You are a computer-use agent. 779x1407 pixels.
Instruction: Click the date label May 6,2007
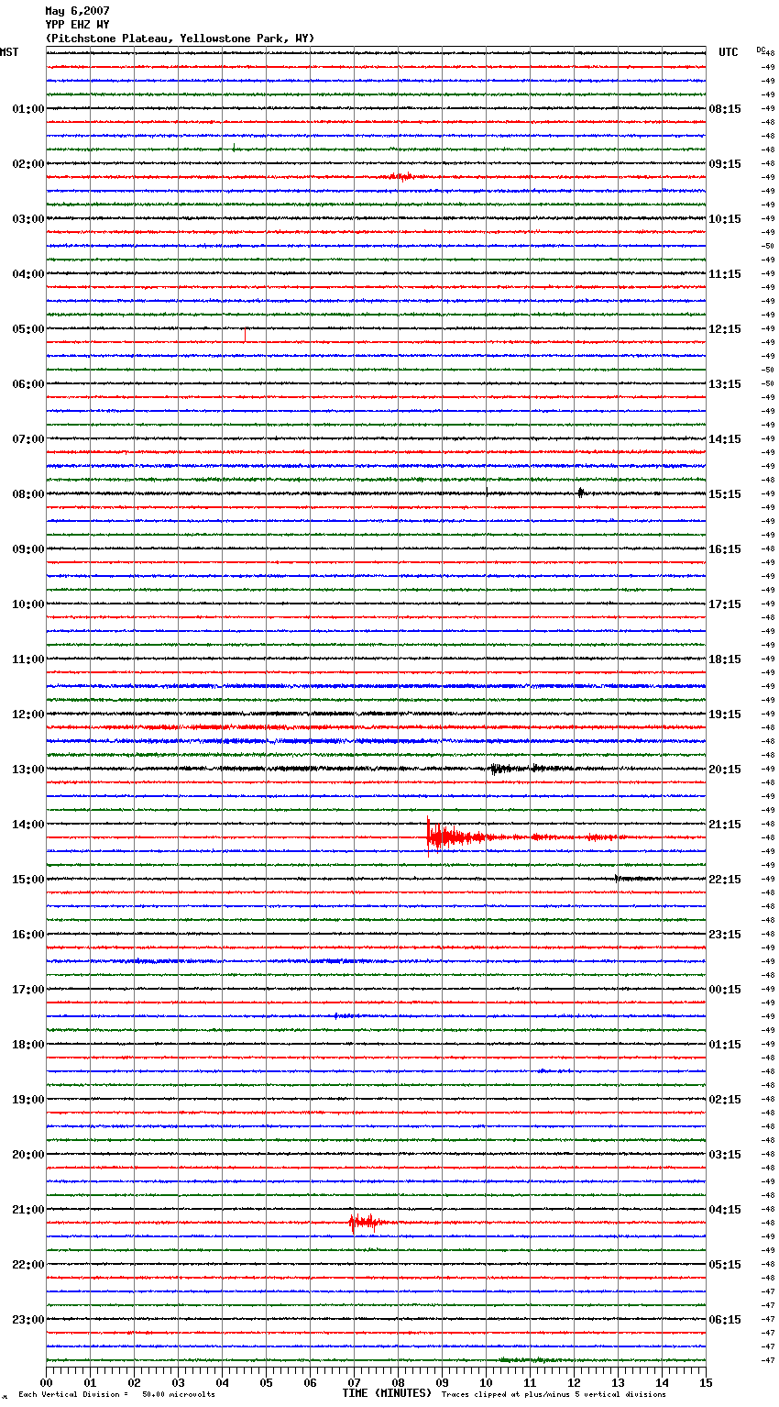tap(77, 11)
